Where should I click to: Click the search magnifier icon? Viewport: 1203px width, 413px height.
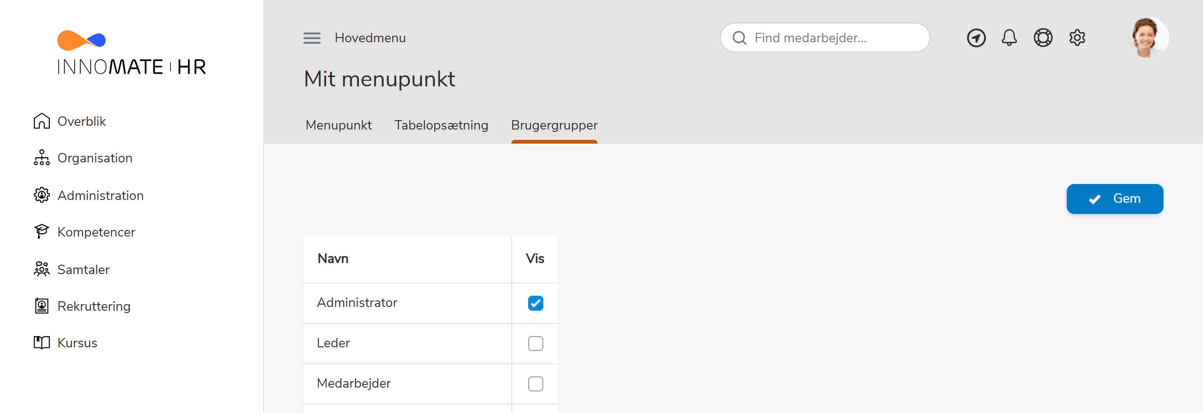739,38
